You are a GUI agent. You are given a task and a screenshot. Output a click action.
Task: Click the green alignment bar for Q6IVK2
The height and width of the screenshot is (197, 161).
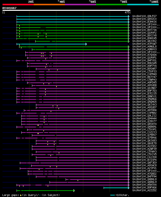[x=82, y=41]
